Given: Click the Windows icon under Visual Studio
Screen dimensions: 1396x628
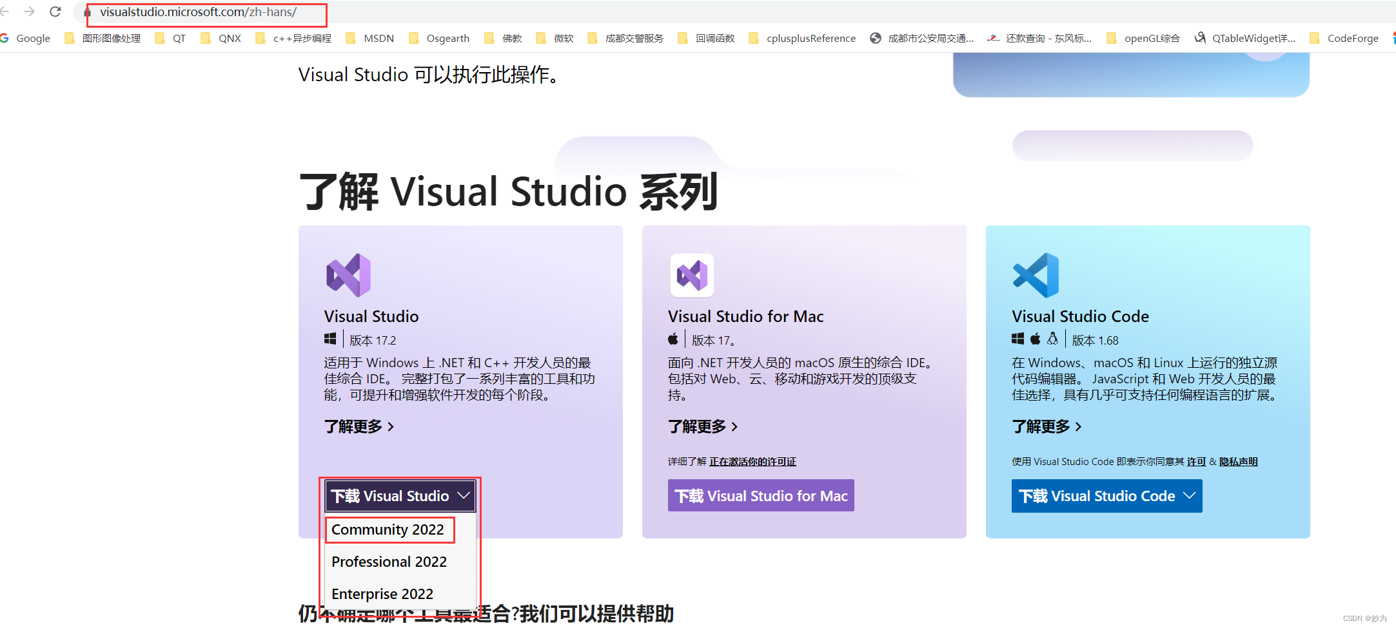Looking at the screenshot, I should coord(330,339).
